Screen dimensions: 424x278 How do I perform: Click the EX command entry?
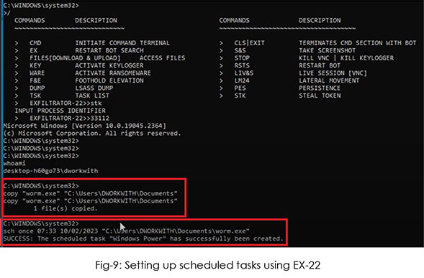point(34,50)
